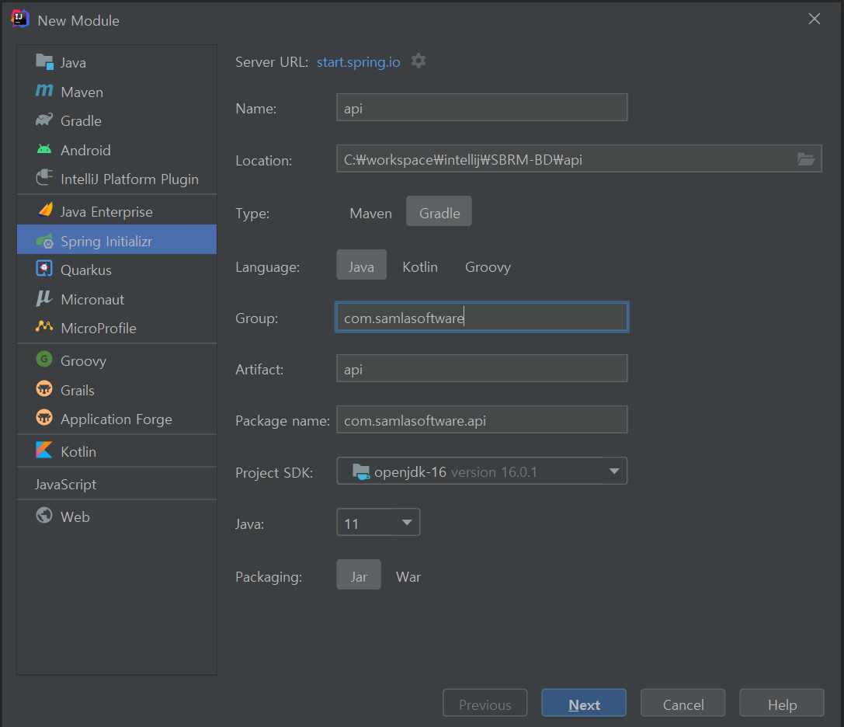The height and width of the screenshot is (727, 844).
Task: Focus the Name input field
Action: (x=481, y=107)
